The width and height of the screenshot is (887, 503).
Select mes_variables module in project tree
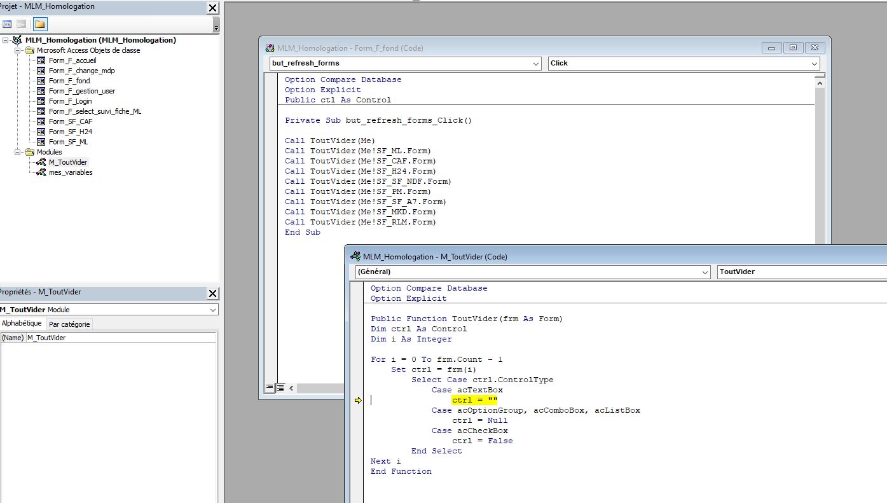pos(71,172)
